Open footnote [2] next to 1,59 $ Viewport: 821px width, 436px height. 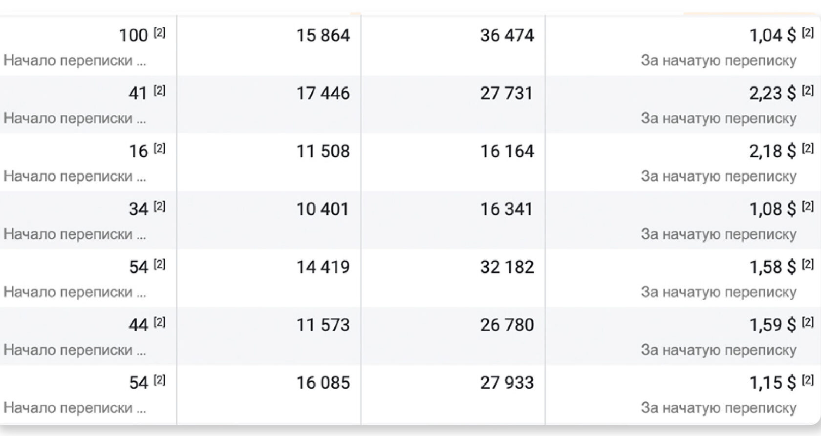coord(808,322)
